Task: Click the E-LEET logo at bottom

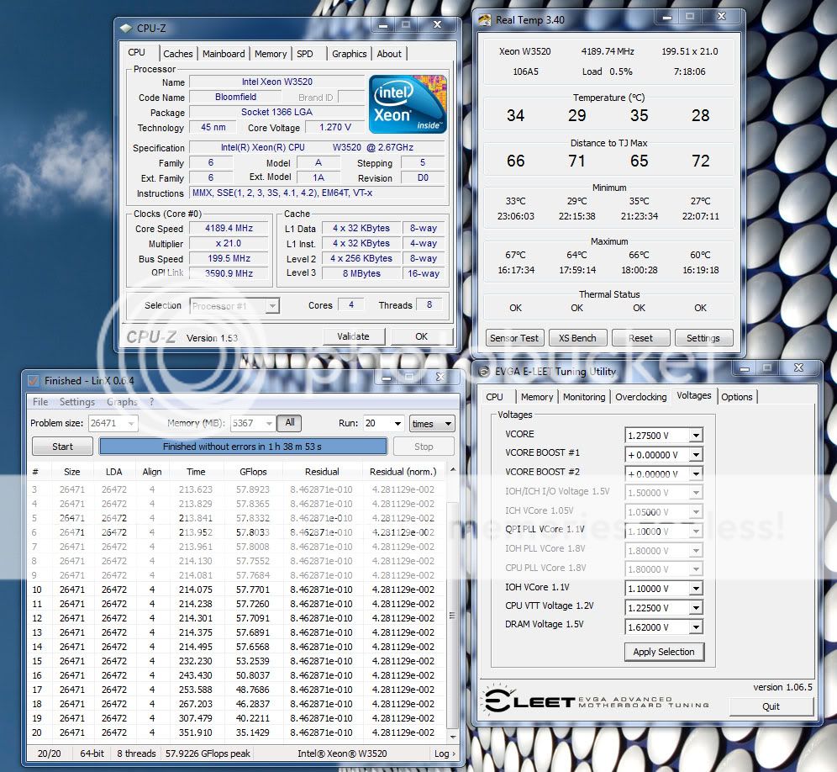Action: (x=597, y=701)
